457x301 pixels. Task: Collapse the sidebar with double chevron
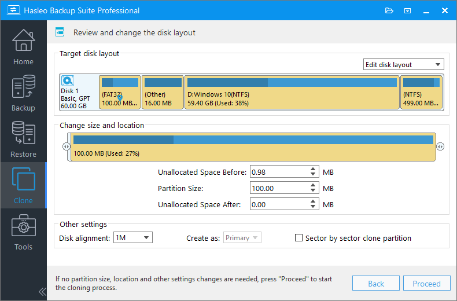pos(42,291)
